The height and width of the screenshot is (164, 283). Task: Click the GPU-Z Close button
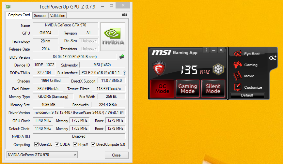(x=117, y=155)
